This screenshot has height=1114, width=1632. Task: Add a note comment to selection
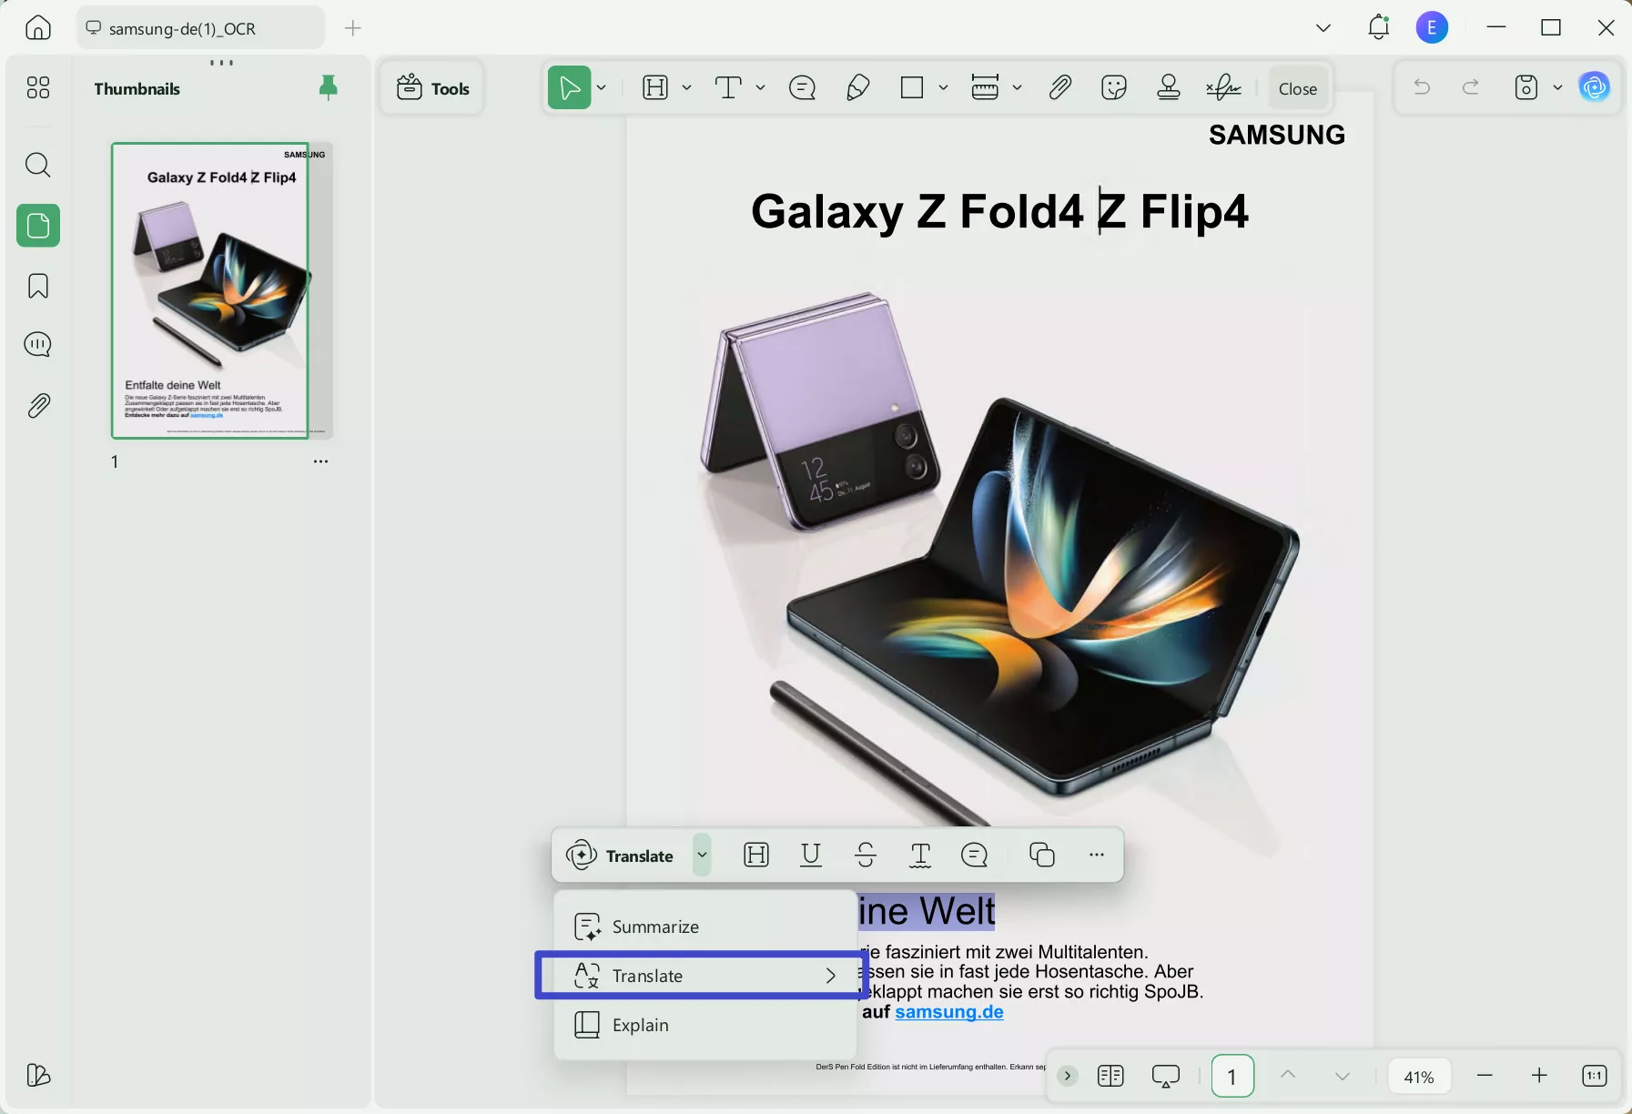pyautogui.click(x=974, y=855)
